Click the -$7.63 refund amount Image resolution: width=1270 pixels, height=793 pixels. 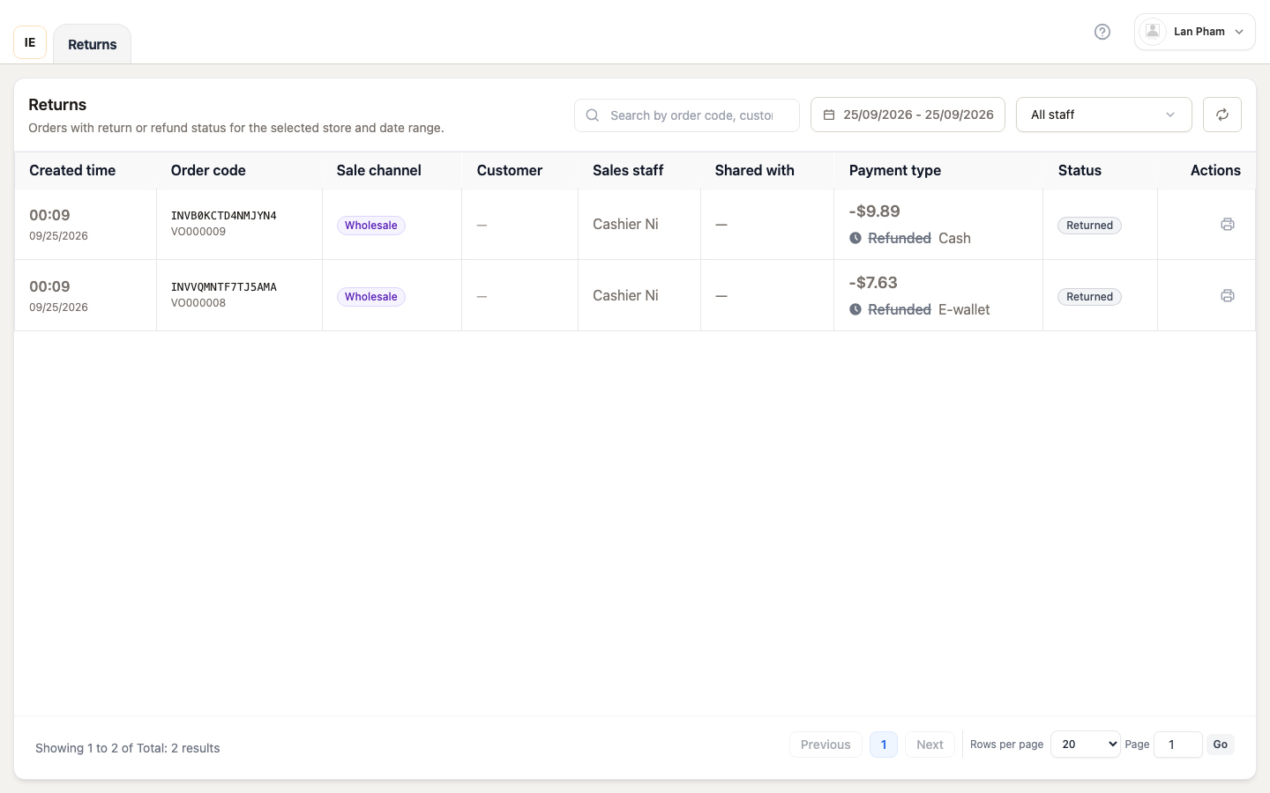(x=873, y=283)
